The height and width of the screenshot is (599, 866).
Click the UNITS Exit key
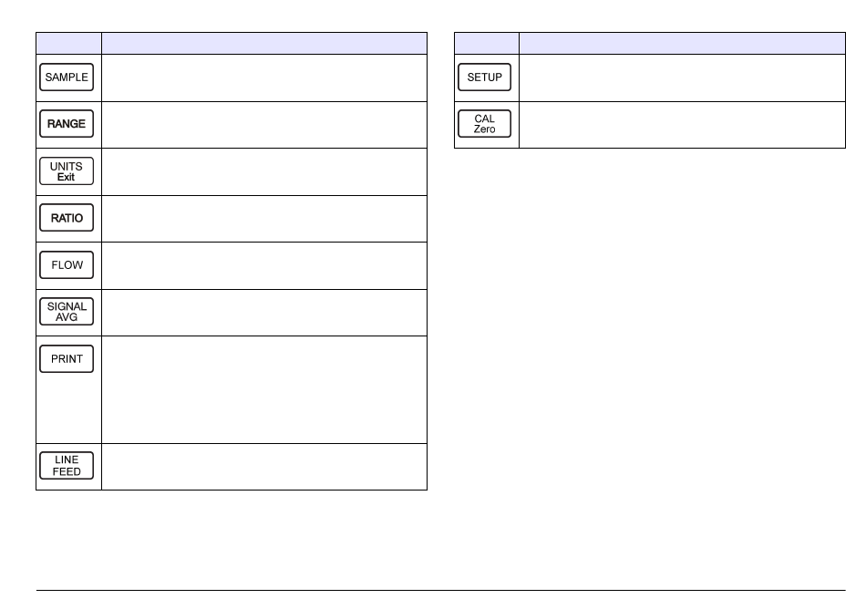point(67,171)
